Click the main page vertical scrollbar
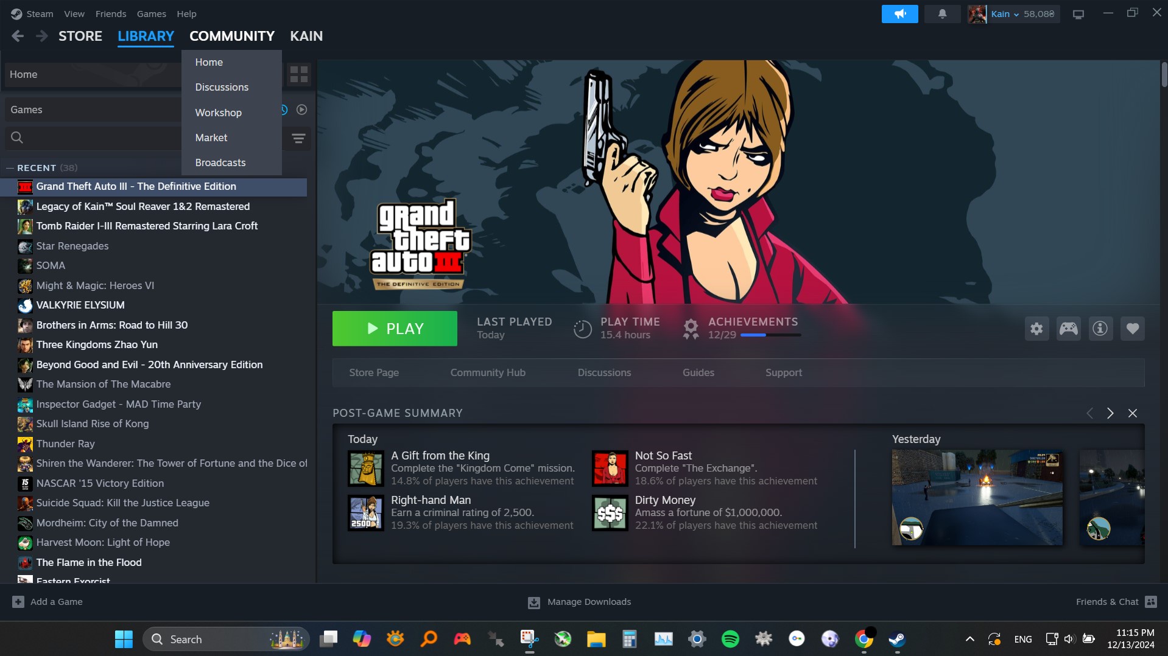 tap(1164, 74)
